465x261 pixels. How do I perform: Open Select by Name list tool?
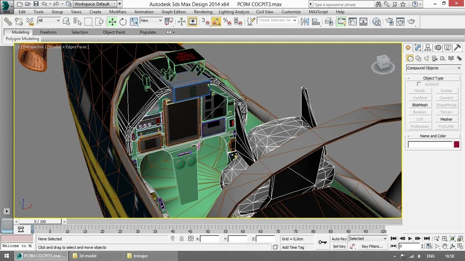click(x=78, y=22)
